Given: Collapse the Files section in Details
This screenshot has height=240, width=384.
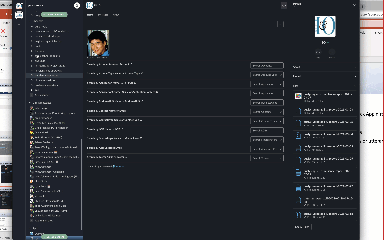Looking at the screenshot, I should 355,86.
